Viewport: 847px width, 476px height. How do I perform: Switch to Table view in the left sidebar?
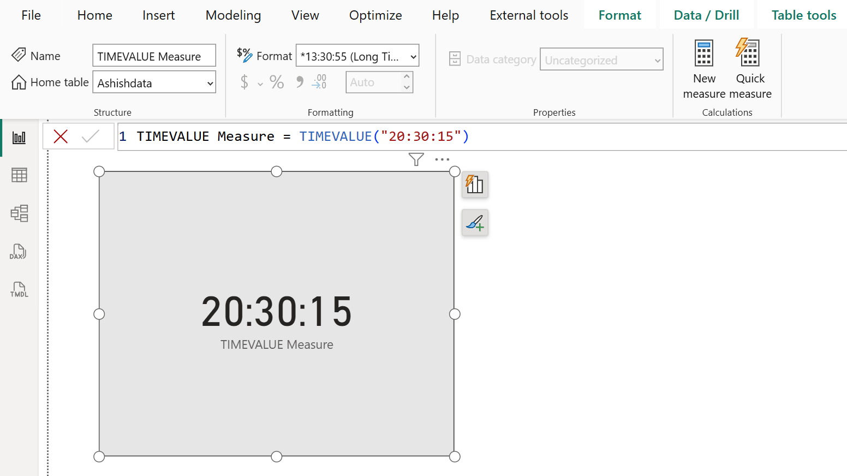click(x=19, y=175)
